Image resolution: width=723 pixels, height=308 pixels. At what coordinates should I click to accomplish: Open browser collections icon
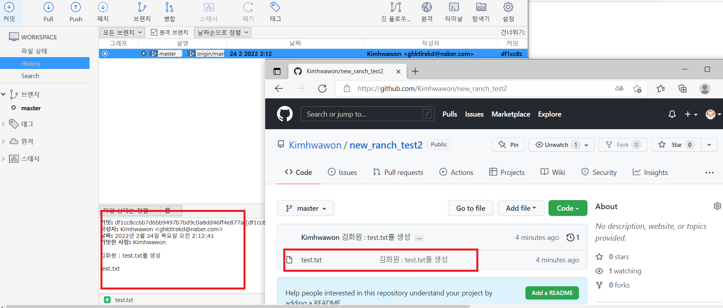(x=682, y=89)
